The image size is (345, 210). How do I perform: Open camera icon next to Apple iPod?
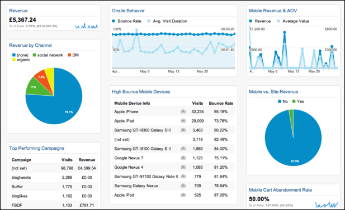[x=183, y=195]
